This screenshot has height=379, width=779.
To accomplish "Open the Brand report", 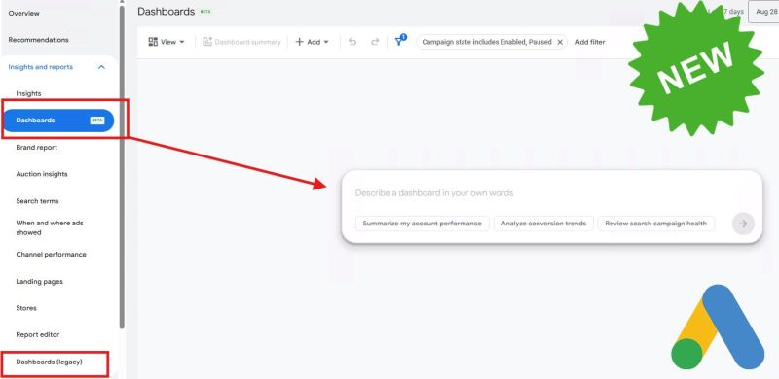I will pyautogui.click(x=36, y=148).
